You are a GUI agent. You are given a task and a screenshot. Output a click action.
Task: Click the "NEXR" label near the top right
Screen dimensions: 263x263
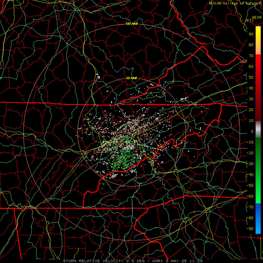[257, 18]
